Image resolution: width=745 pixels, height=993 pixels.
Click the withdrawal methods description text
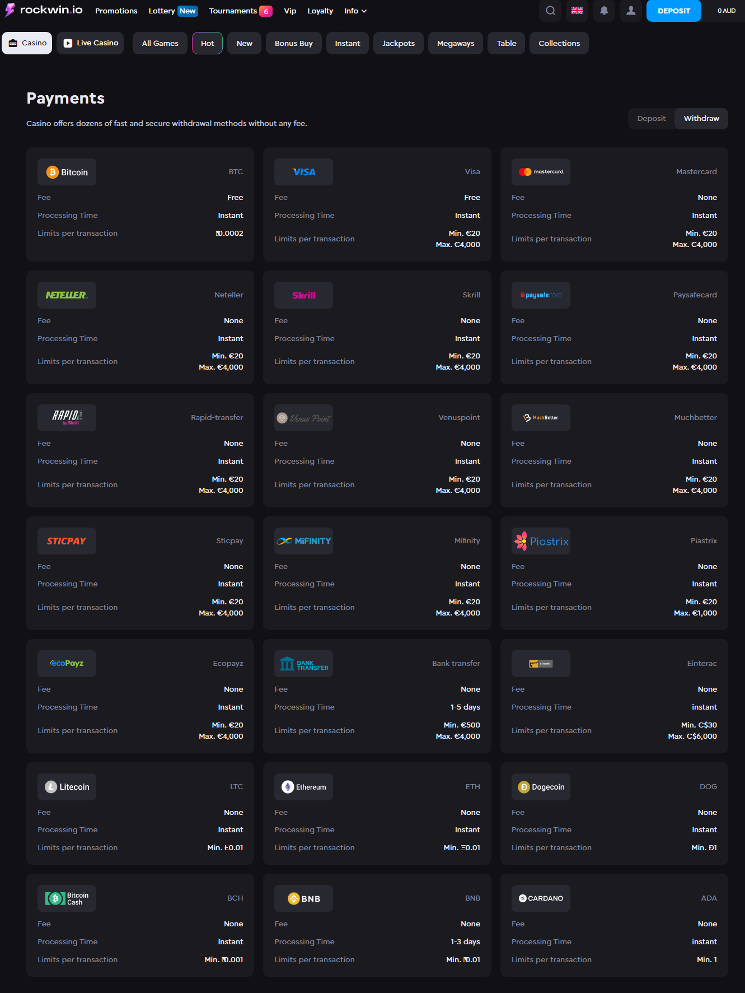(167, 123)
